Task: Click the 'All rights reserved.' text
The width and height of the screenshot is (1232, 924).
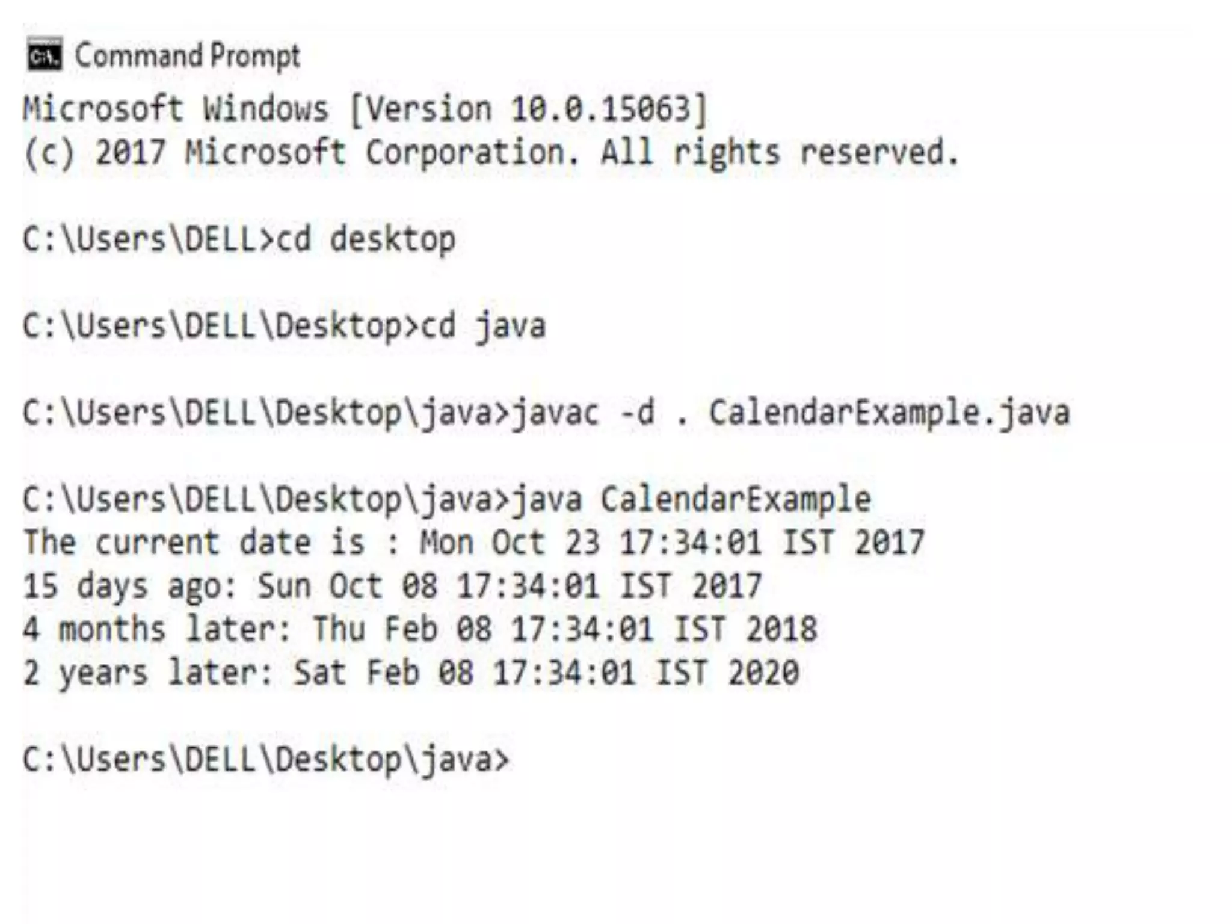Action: pyautogui.click(x=780, y=153)
